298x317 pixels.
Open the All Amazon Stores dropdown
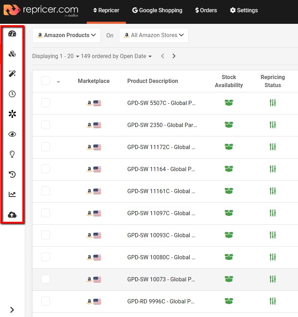[154, 35]
